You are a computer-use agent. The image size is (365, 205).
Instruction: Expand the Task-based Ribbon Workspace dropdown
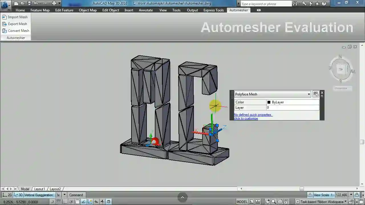coord(345,202)
